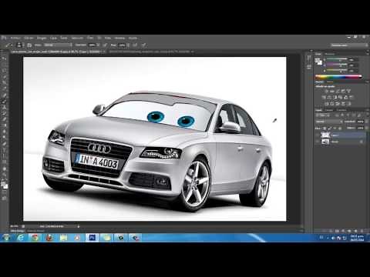Open the Mini Bridge bottom tab
Viewport: 370px width, 277px height.
[18, 231]
